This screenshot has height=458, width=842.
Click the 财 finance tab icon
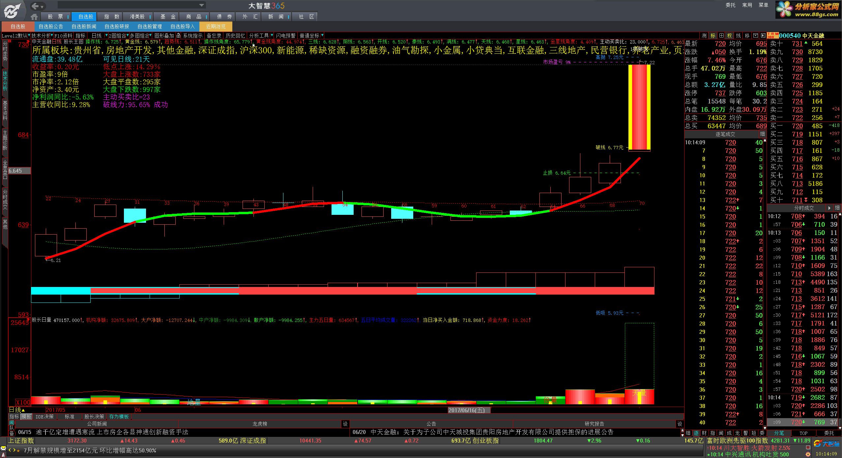[704, 433]
